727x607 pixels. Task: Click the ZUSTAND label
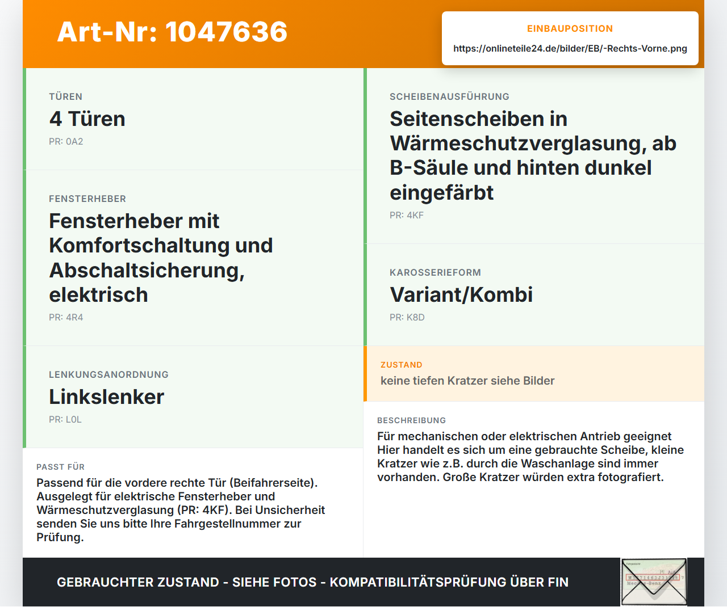(402, 365)
